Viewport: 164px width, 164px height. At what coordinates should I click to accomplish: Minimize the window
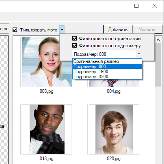(119, 6)
